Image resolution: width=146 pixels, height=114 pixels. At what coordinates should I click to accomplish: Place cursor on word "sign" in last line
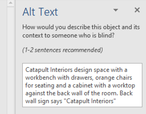pos(44,101)
